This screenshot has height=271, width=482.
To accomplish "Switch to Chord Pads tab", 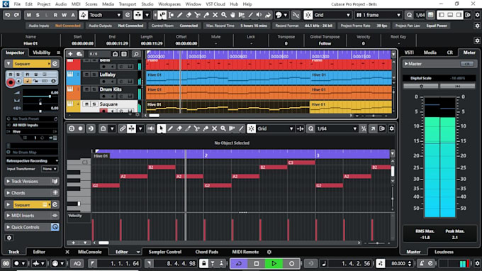I will [x=206, y=252].
